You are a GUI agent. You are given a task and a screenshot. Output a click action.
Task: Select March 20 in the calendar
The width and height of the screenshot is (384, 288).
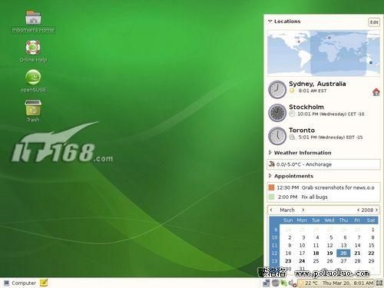343,253
